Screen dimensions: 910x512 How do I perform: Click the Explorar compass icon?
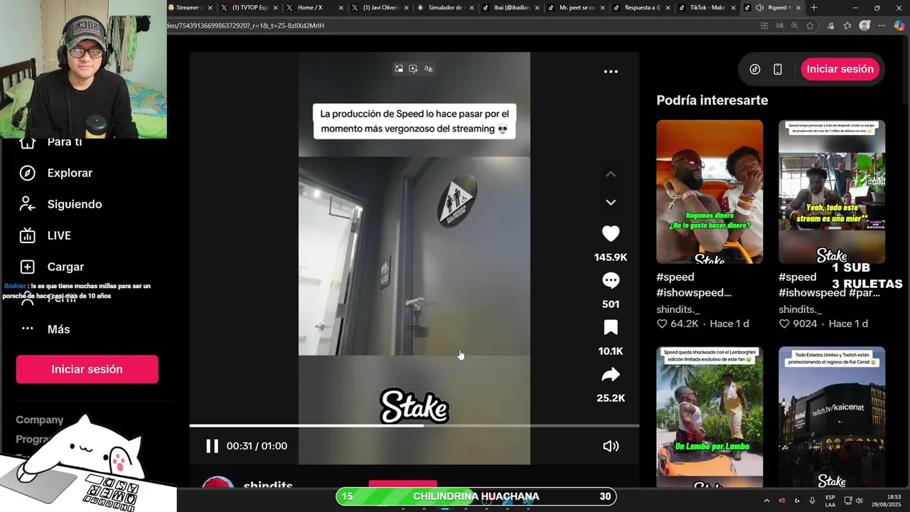27,173
